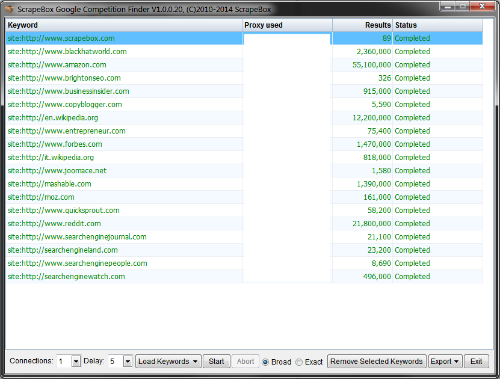Click Completed status in the moz.com row
Screen dimensions: 500x379
pos(412,197)
